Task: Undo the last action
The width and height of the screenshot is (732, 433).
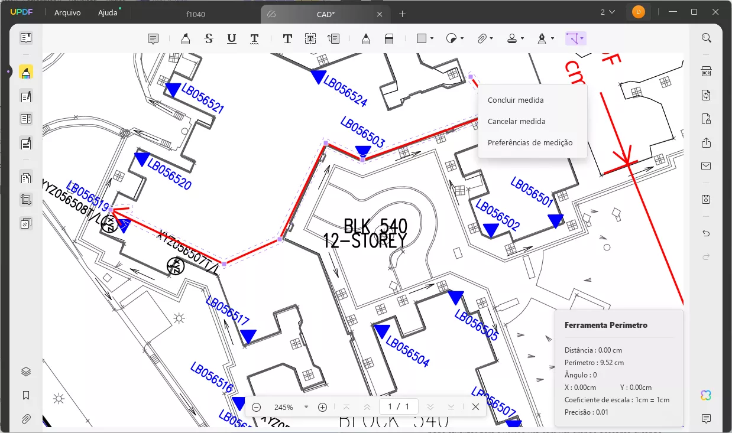Action: coord(706,233)
